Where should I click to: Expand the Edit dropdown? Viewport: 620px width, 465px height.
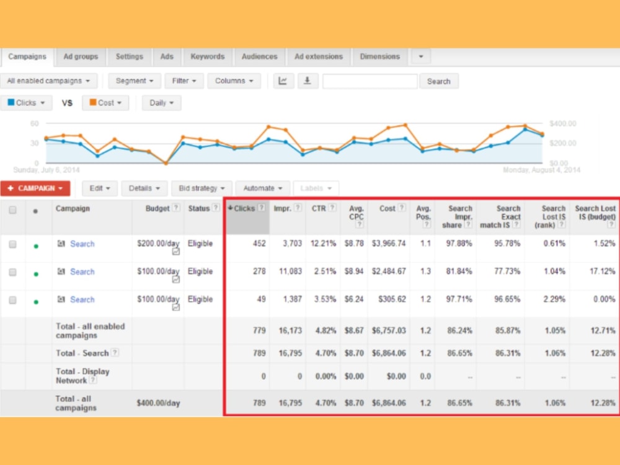[x=100, y=188]
